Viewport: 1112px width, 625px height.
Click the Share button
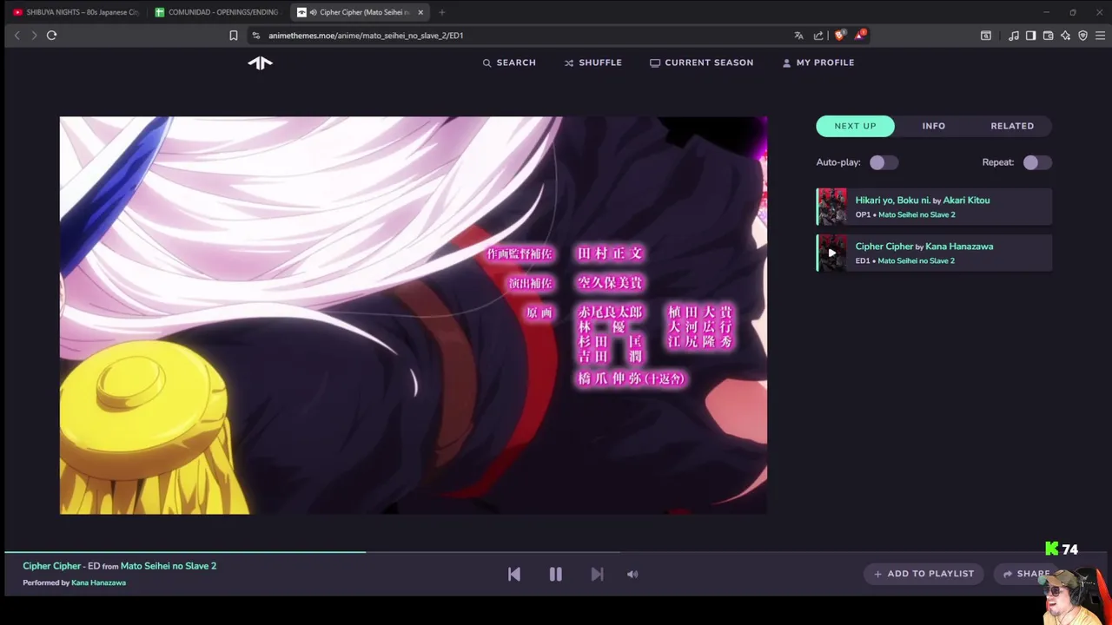coord(1027,574)
